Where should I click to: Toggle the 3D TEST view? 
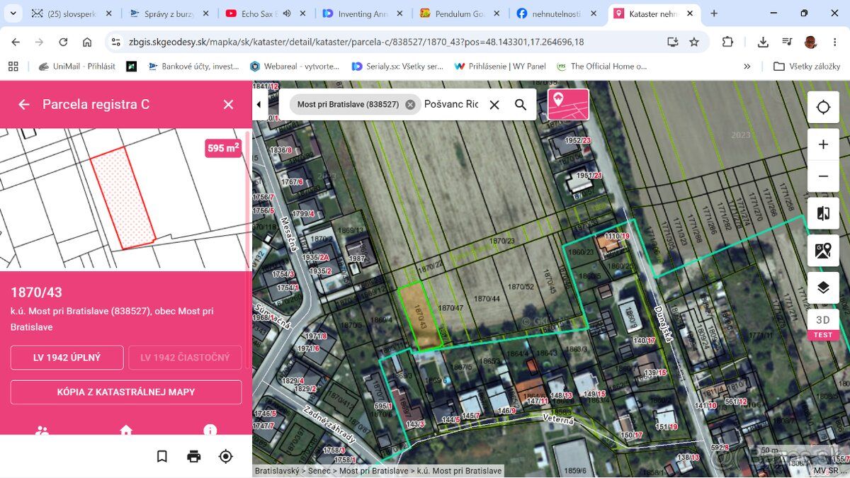(823, 324)
